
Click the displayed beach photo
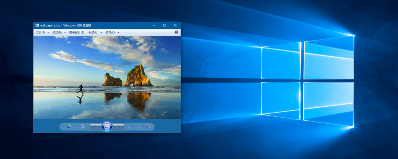tap(107, 77)
